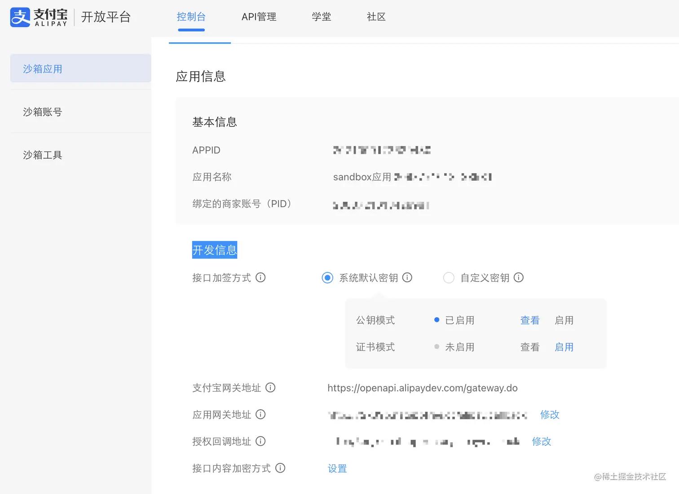Select the 系统默认密钥 radio button
Screen dimensions: 679x494
point(327,278)
